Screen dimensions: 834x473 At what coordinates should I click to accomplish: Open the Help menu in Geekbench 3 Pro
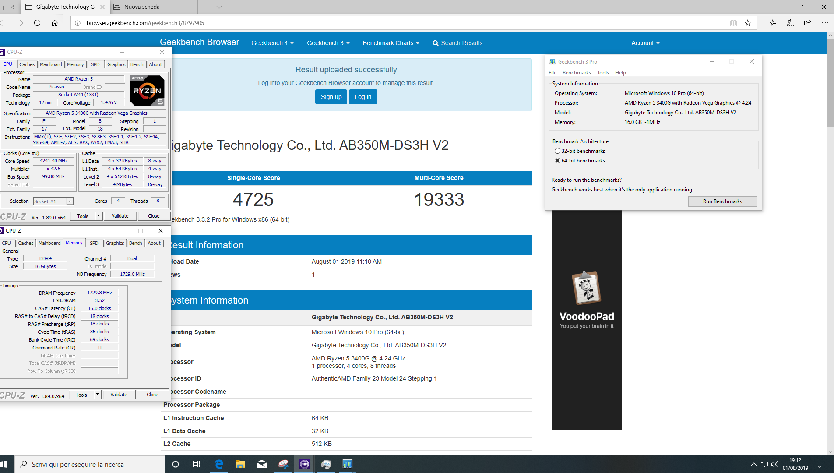click(620, 73)
